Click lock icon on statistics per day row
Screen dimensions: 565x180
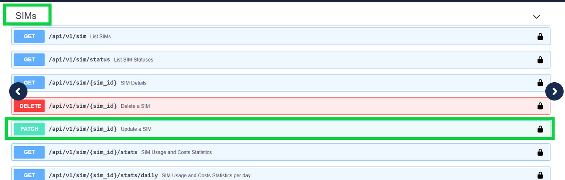540,175
